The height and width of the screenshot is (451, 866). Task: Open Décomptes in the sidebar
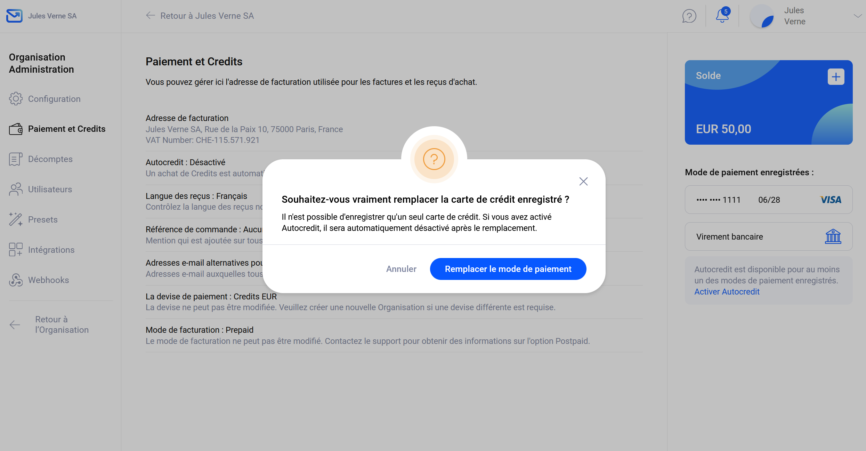click(50, 159)
